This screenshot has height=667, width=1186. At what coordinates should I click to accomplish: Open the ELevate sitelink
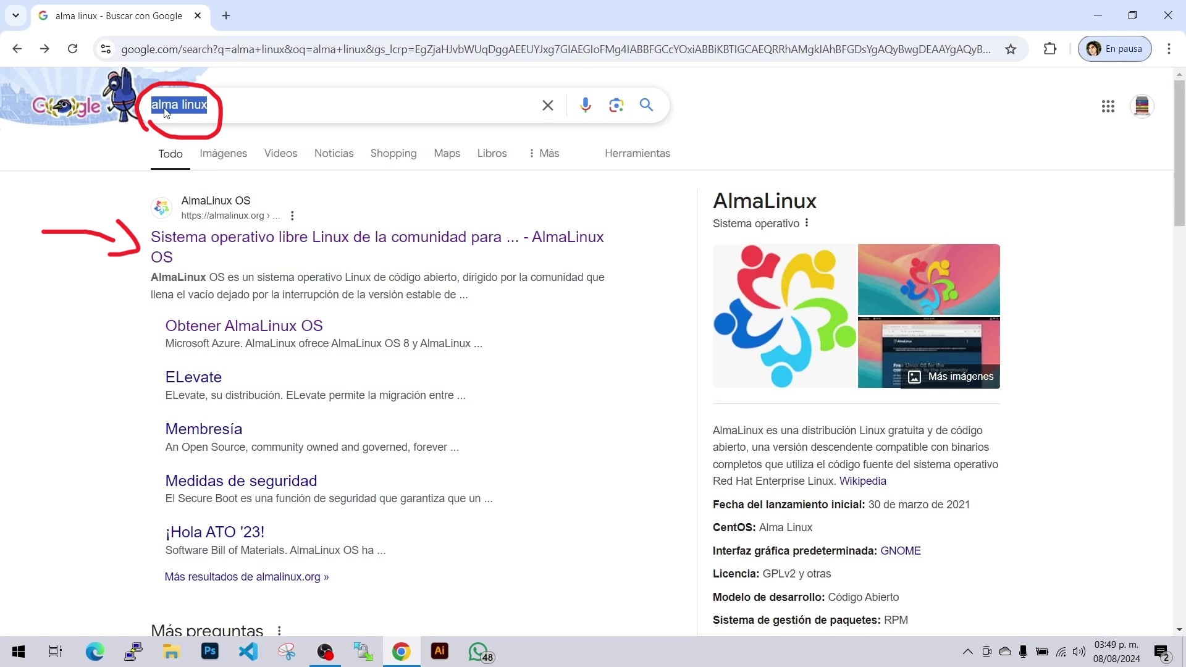pos(193,377)
